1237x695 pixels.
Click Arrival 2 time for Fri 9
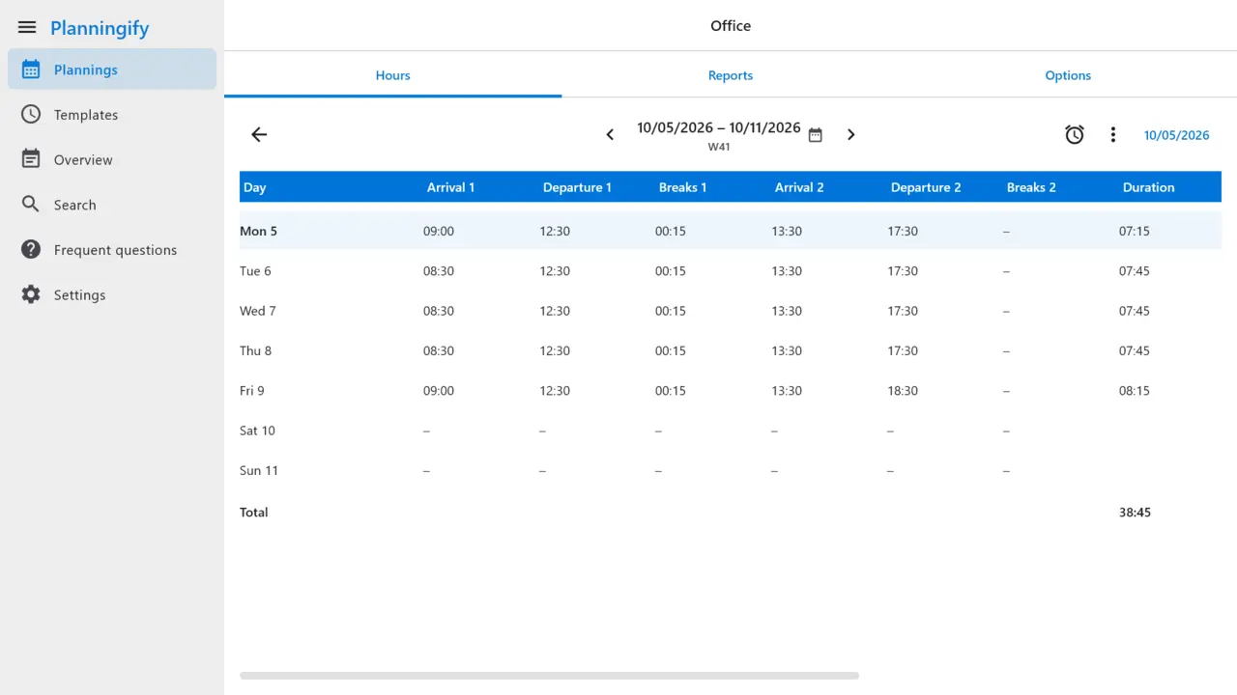tap(787, 391)
